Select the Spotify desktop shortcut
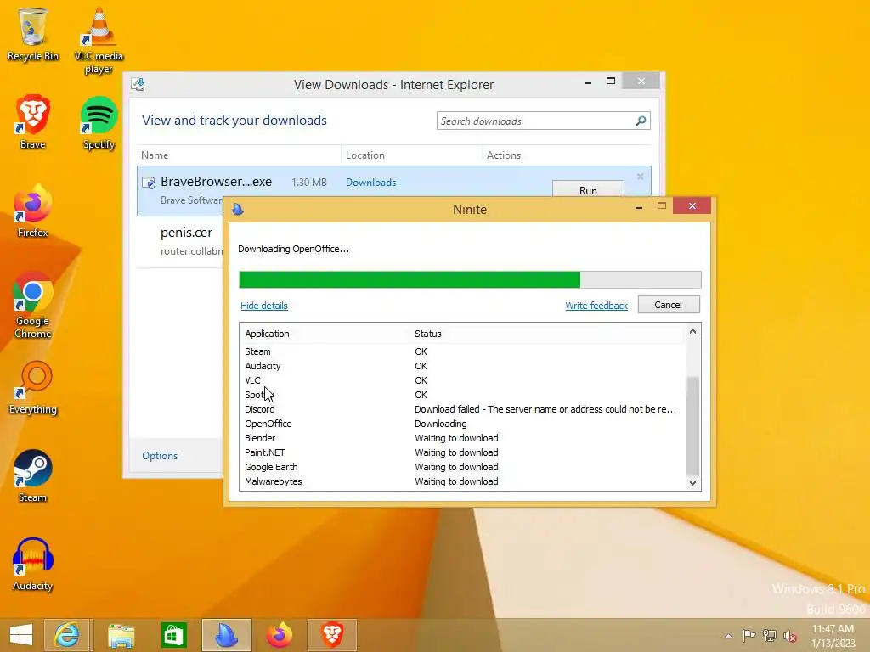 [x=99, y=122]
